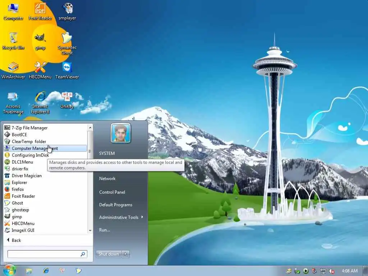This screenshot has width=368, height=276.
Task: Open SYSTEM user folder link
Action: [107, 153]
